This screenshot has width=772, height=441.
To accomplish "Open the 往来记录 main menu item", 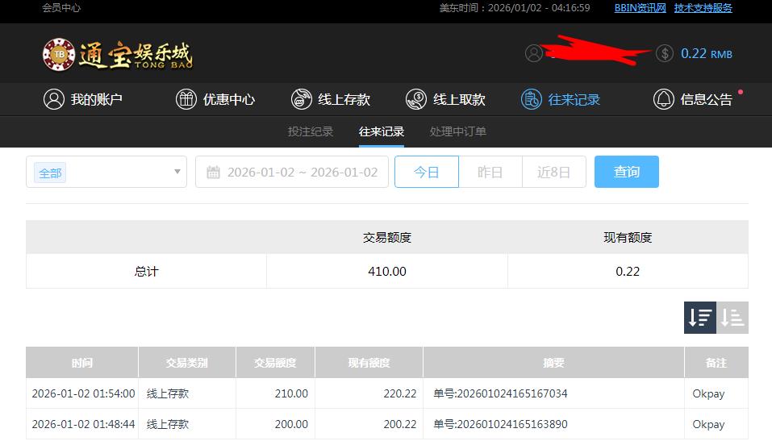I will [x=561, y=99].
